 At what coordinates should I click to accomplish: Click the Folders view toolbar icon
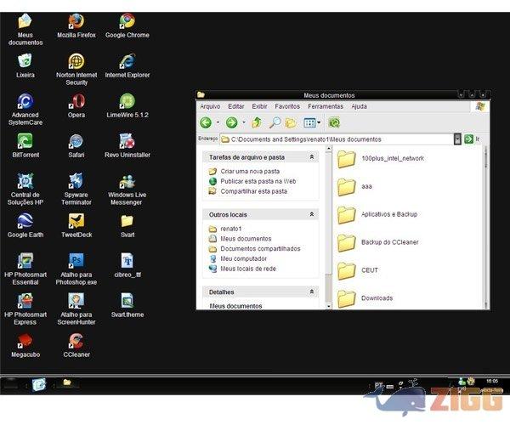(x=291, y=122)
